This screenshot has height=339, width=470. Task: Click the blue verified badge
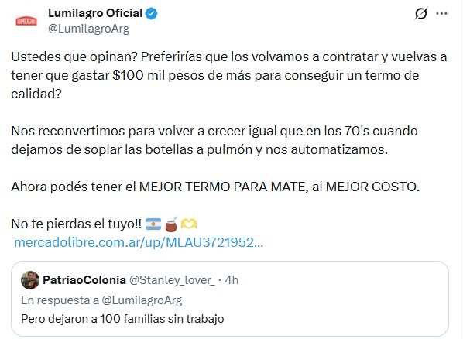(x=153, y=14)
